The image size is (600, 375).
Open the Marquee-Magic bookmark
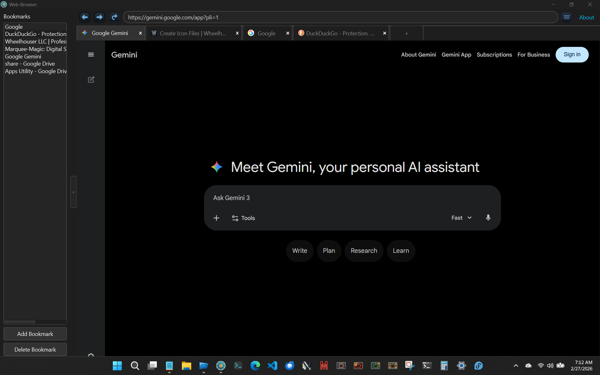35,49
